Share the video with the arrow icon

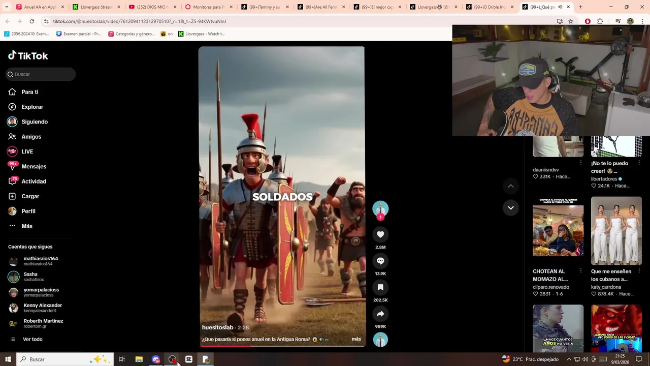380,314
